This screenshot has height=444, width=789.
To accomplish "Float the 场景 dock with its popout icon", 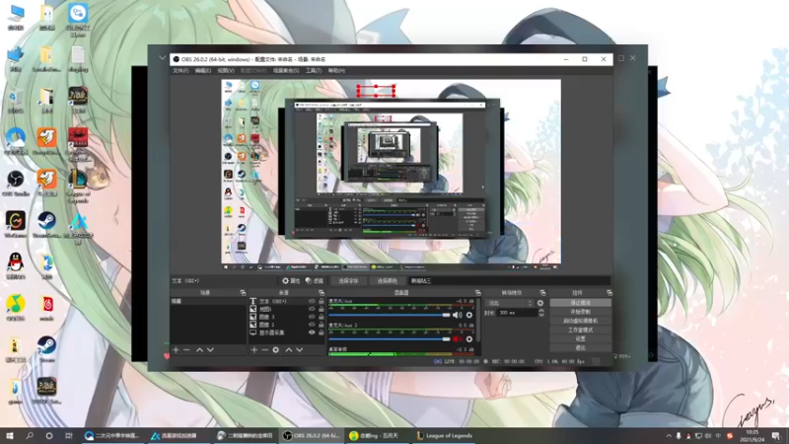I will [243, 292].
